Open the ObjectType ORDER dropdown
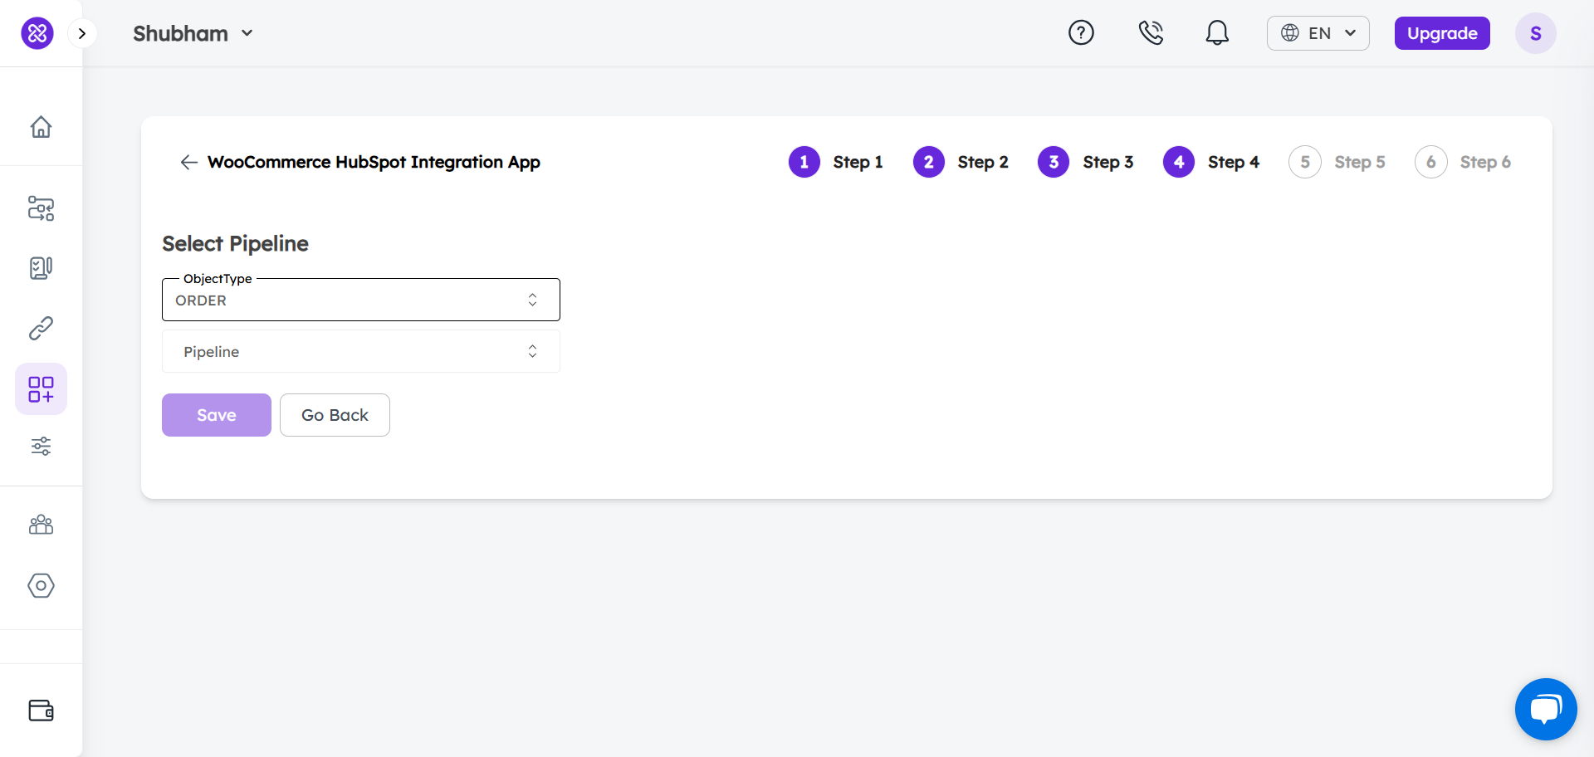 point(361,300)
